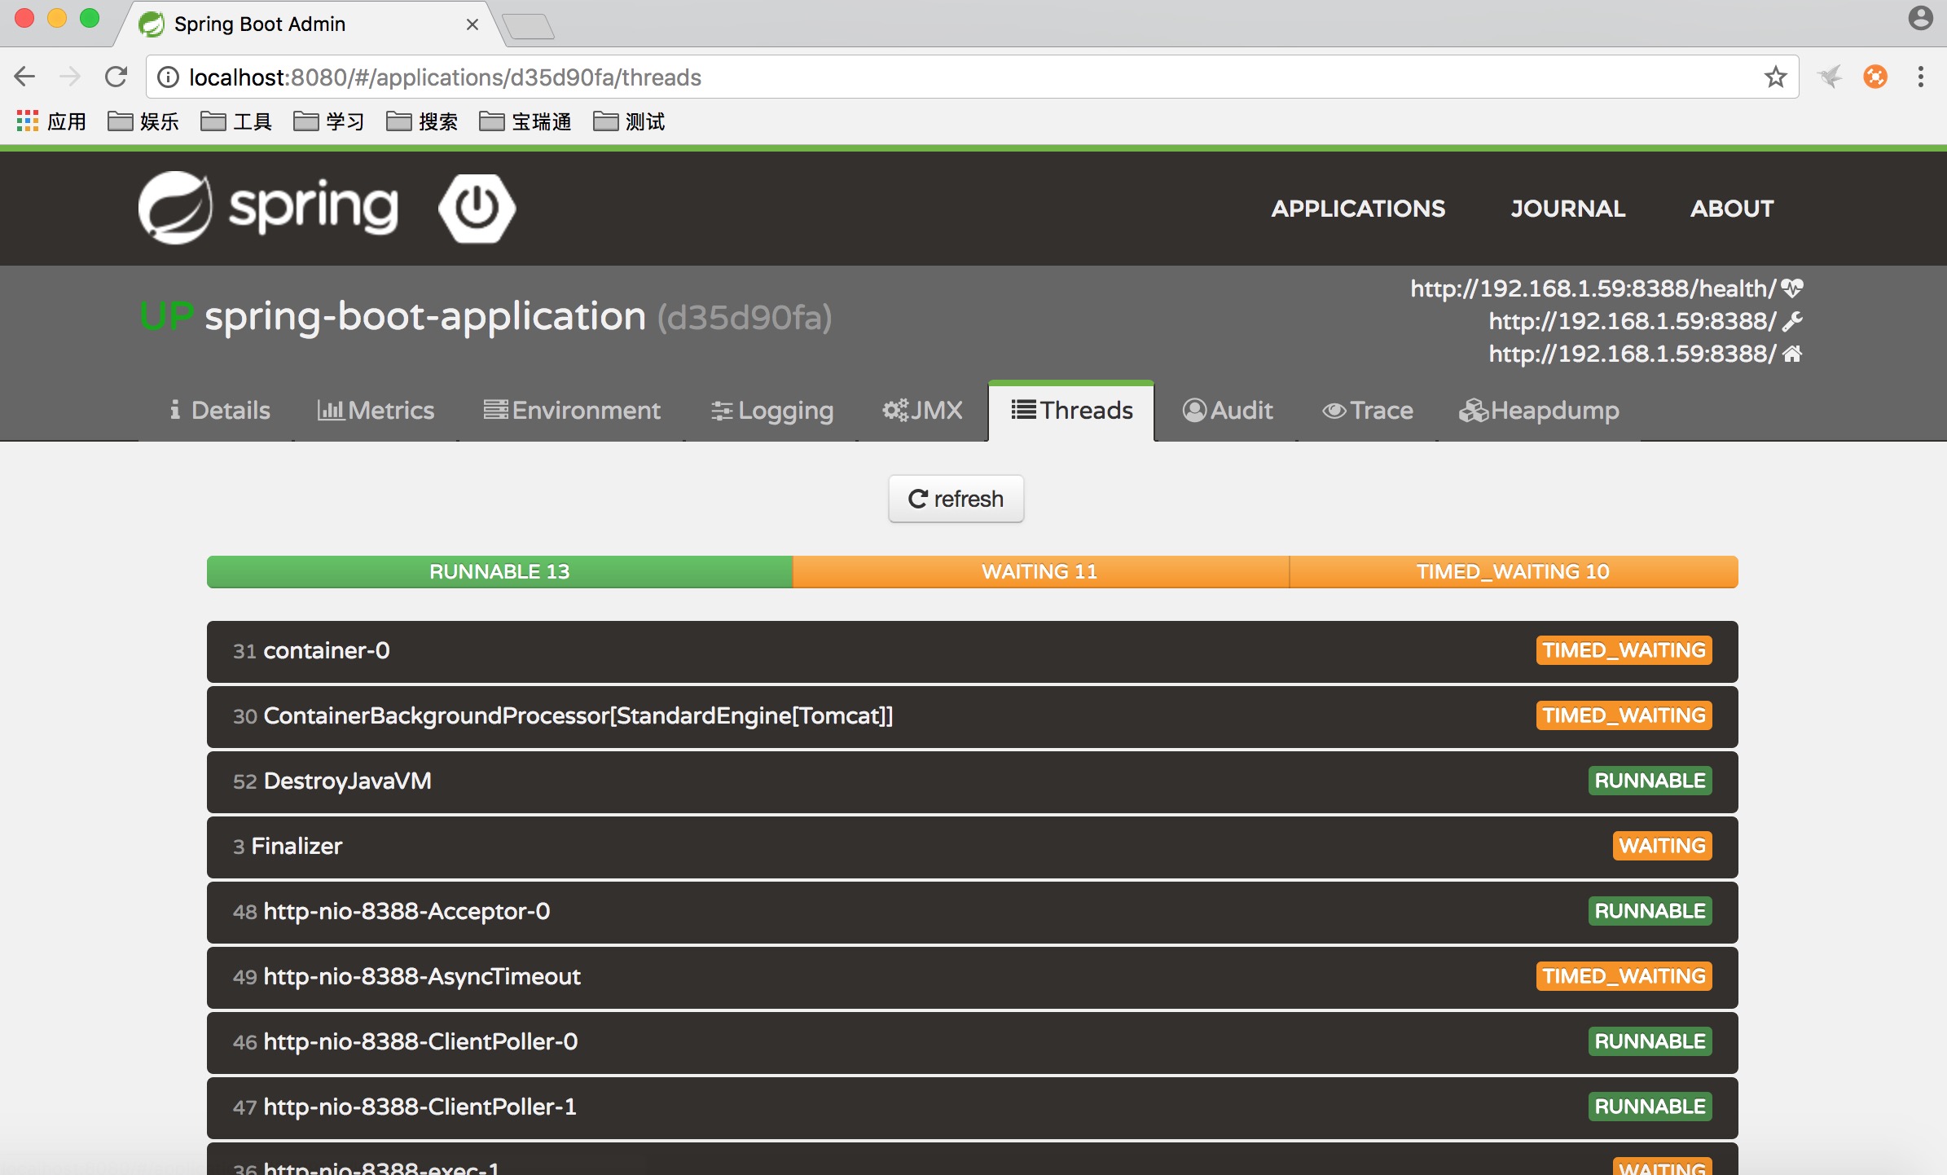The height and width of the screenshot is (1175, 1947).
Task: Open the 192.168.1.59:8388/health link
Action: pos(1592,288)
